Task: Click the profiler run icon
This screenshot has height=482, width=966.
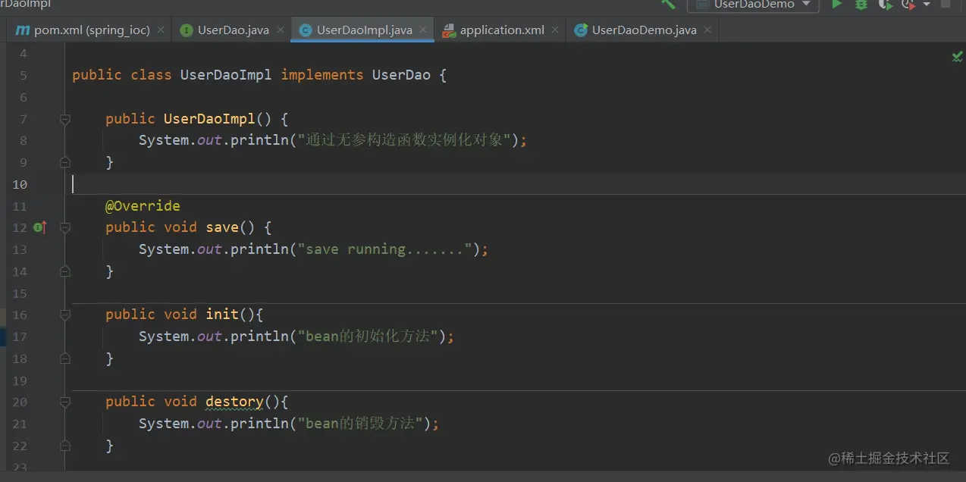Action: pos(908,4)
